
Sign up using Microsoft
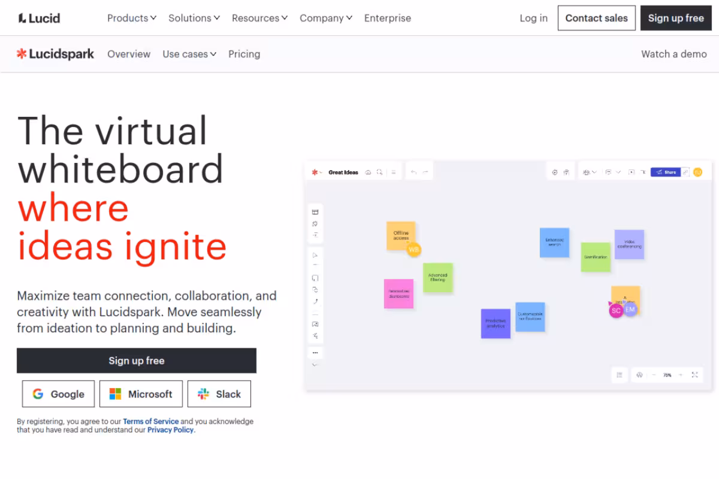[141, 394]
